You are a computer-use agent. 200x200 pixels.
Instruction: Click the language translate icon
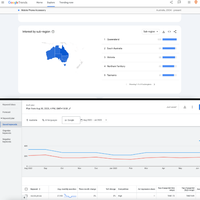coord(43,120)
